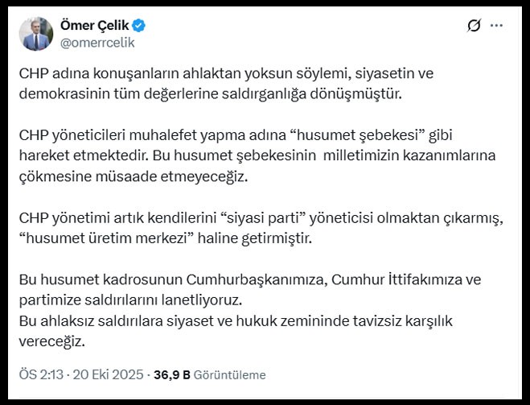
Task: Click the final word vereceğiz
Action: [x=52, y=340]
